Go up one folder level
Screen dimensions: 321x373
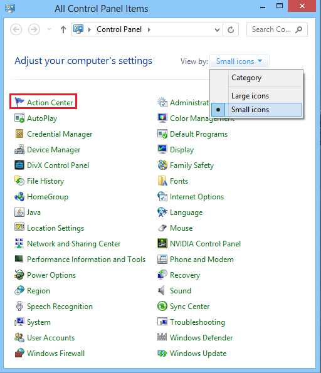[63, 29]
